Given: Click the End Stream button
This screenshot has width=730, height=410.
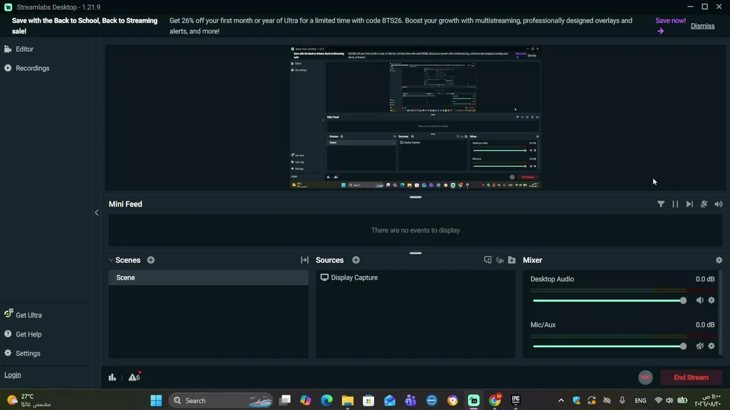Looking at the screenshot, I should tap(691, 378).
